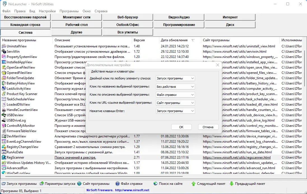This screenshot has width=307, height=194.
Task: Open the URL-link click action dropdown
Action: coord(175,103)
